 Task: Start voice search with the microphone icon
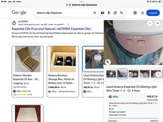click(109, 13)
